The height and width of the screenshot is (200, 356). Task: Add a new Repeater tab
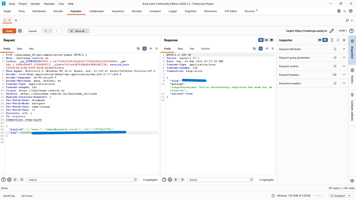pos(16,20)
